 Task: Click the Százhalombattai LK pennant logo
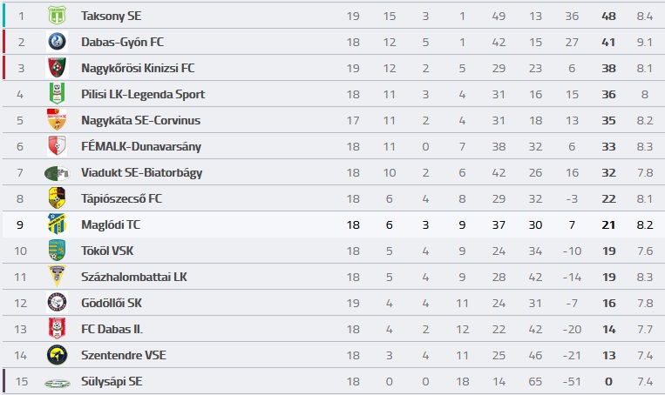pyautogui.click(x=57, y=277)
